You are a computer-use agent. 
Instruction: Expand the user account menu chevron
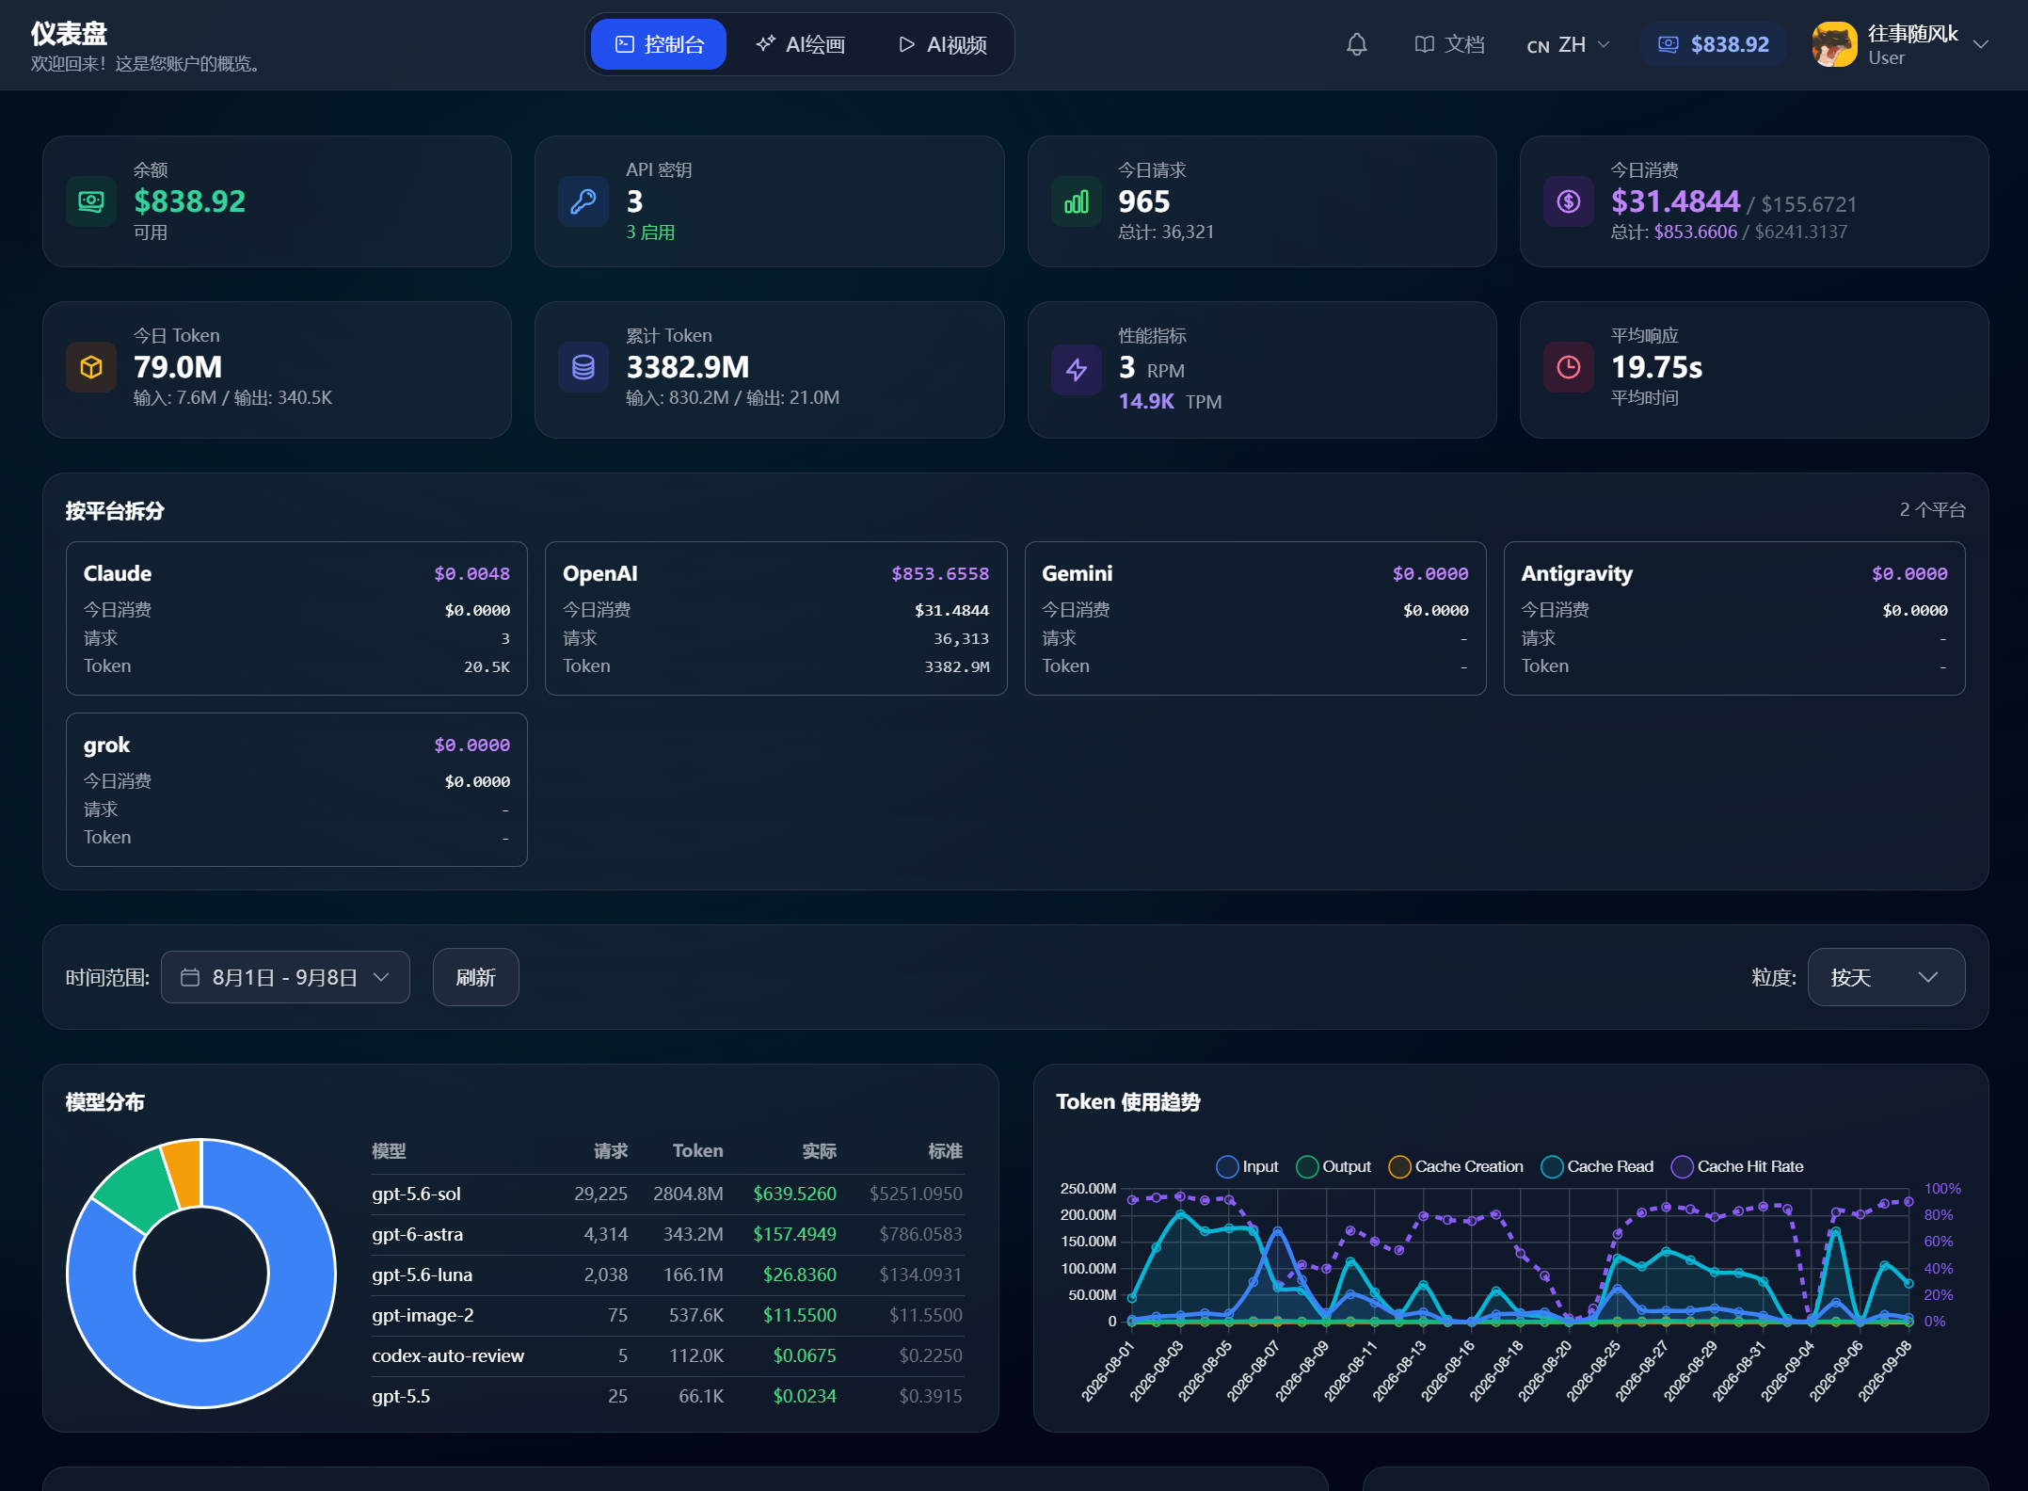[1981, 44]
